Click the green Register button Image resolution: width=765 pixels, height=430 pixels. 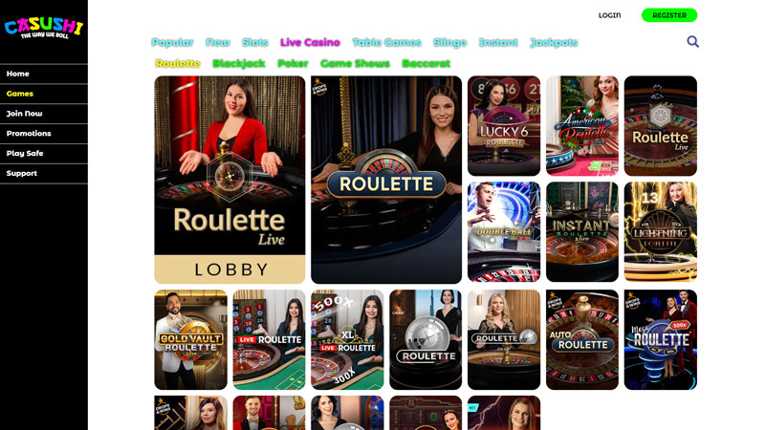tap(669, 15)
